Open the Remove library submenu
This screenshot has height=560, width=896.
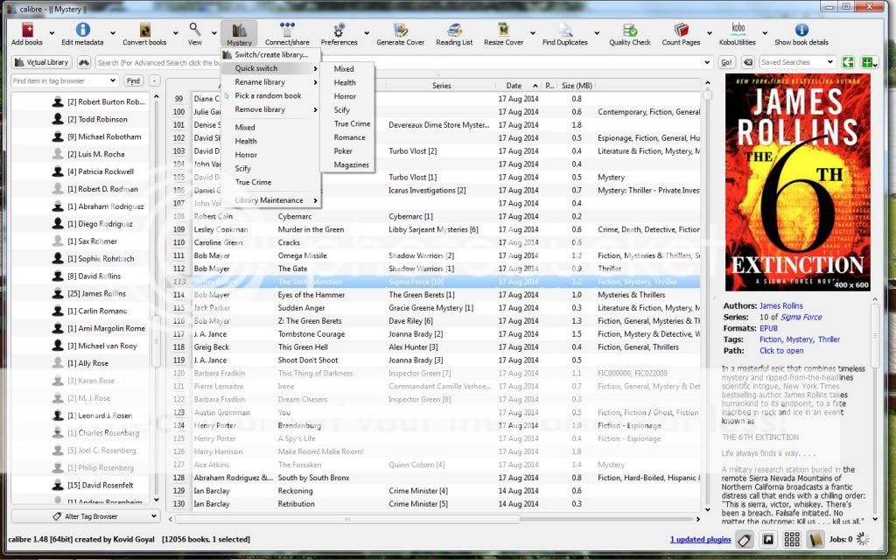point(271,109)
